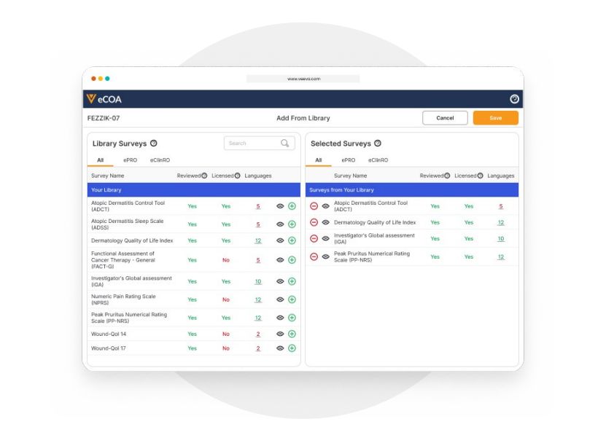Image resolution: width=614 pixels, height=443 pixels.
Task: Preview Atopic Dermatitis Control Tool in Selected Surveys
Action: pos(325,206)
